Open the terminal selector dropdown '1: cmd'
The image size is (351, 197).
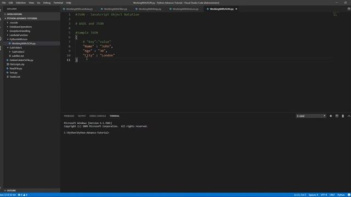tap(311, 116)
